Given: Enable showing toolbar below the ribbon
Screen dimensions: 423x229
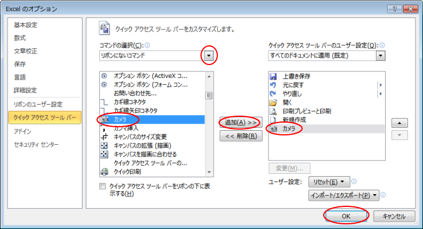Looking at the screenshot, I should click(102, 186).
